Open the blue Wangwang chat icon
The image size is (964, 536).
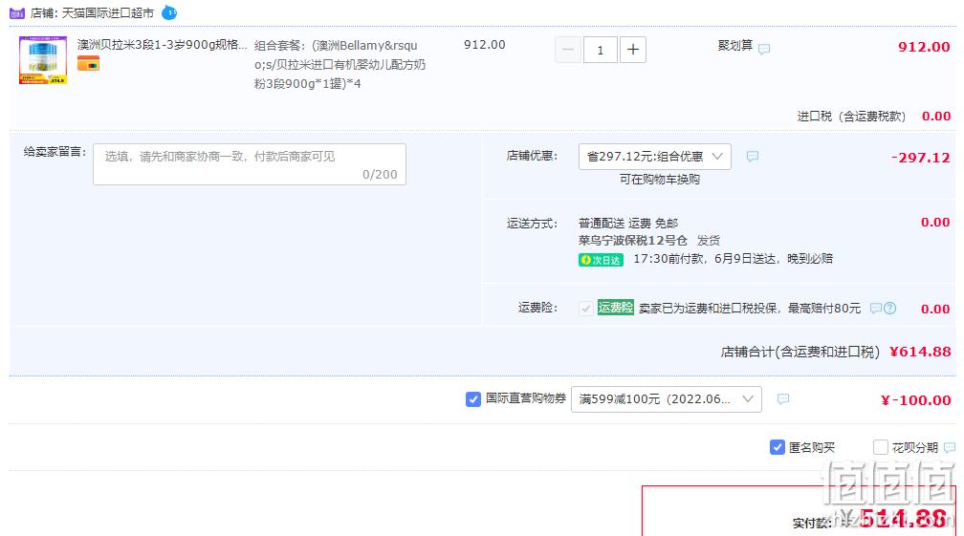click(169, 12)
